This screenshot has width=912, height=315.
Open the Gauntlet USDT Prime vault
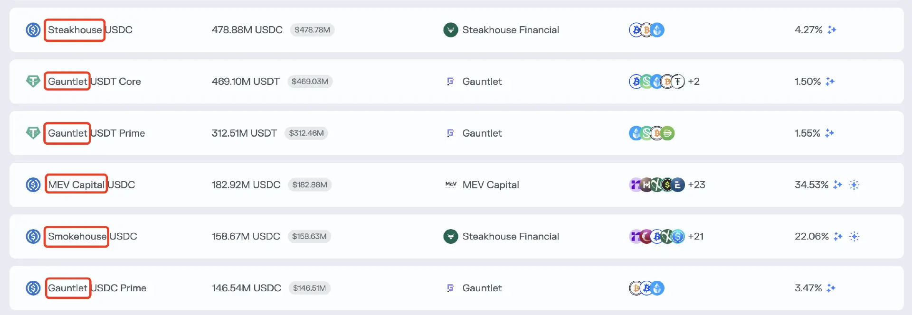[96, 133]
